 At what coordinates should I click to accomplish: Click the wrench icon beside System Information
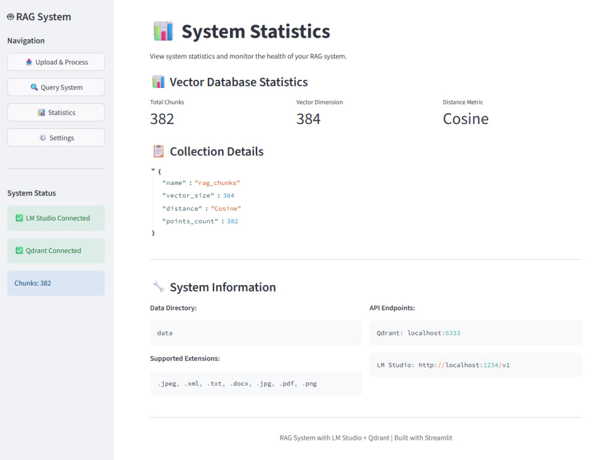pyautogui.click(x=159, y=287)
